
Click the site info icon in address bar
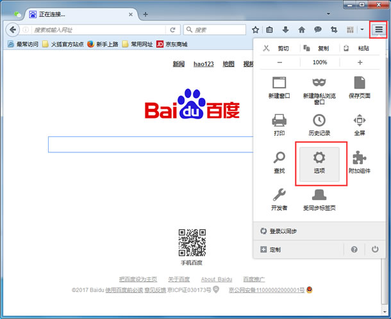25,30
